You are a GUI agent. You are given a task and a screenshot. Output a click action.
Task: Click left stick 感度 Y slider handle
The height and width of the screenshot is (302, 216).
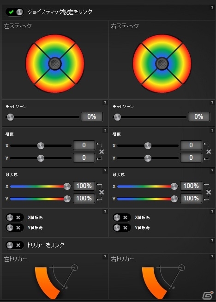coord(41,158)
